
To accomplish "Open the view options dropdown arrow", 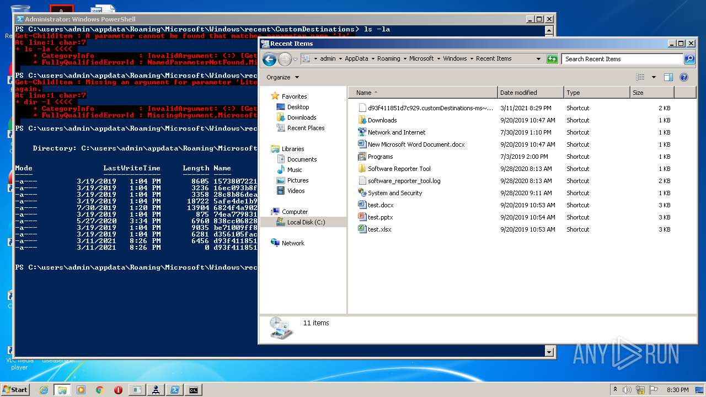I will pos(654,77).
